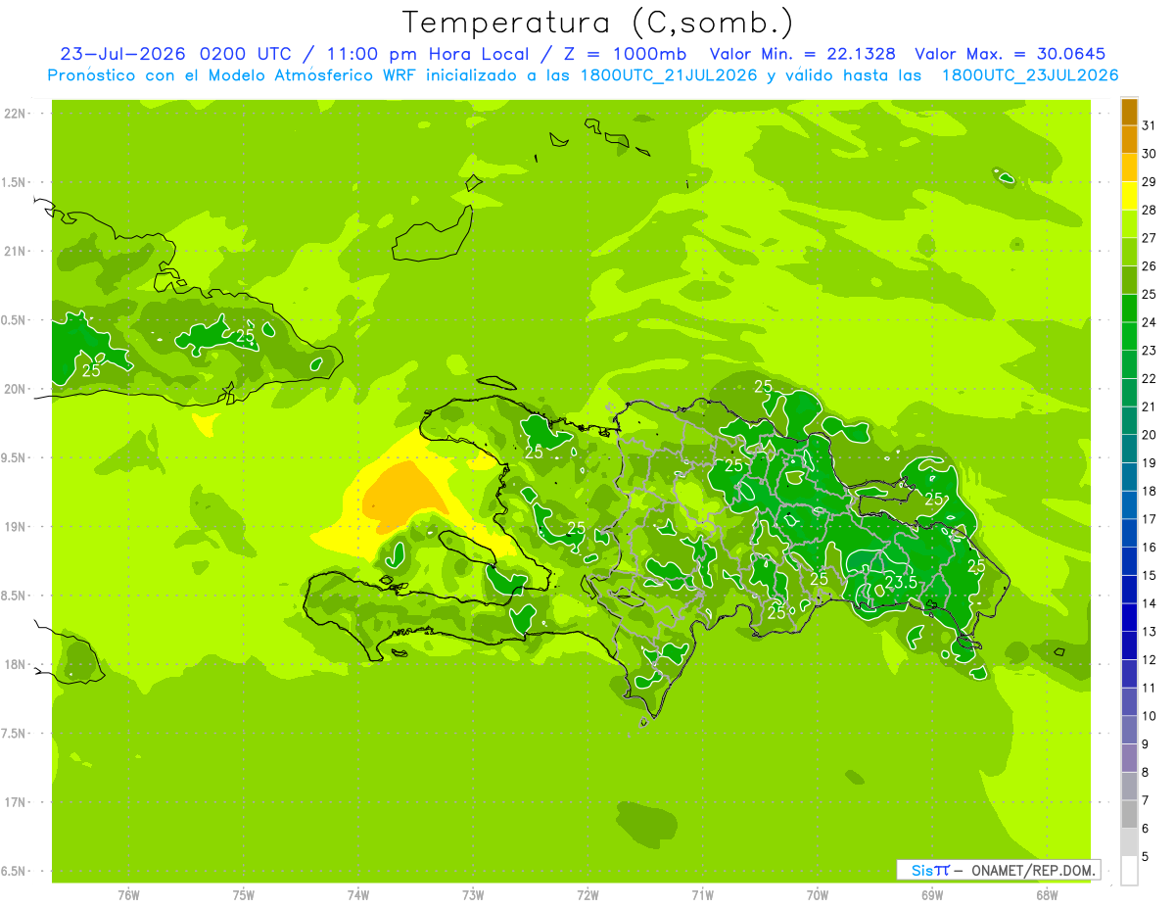Click the "7.5N" latitude axis label
Screen dimensions: 1175x908
(x=15, y=734)
